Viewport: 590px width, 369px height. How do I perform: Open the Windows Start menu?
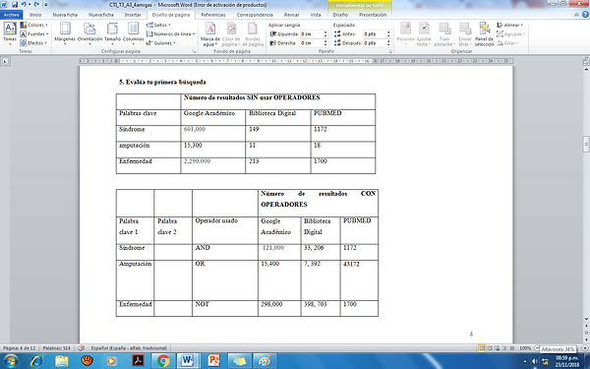(10, 361)
